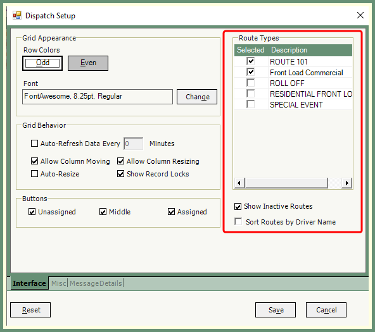Enable Sort Routes by Driver Name

tap(238, 221)
